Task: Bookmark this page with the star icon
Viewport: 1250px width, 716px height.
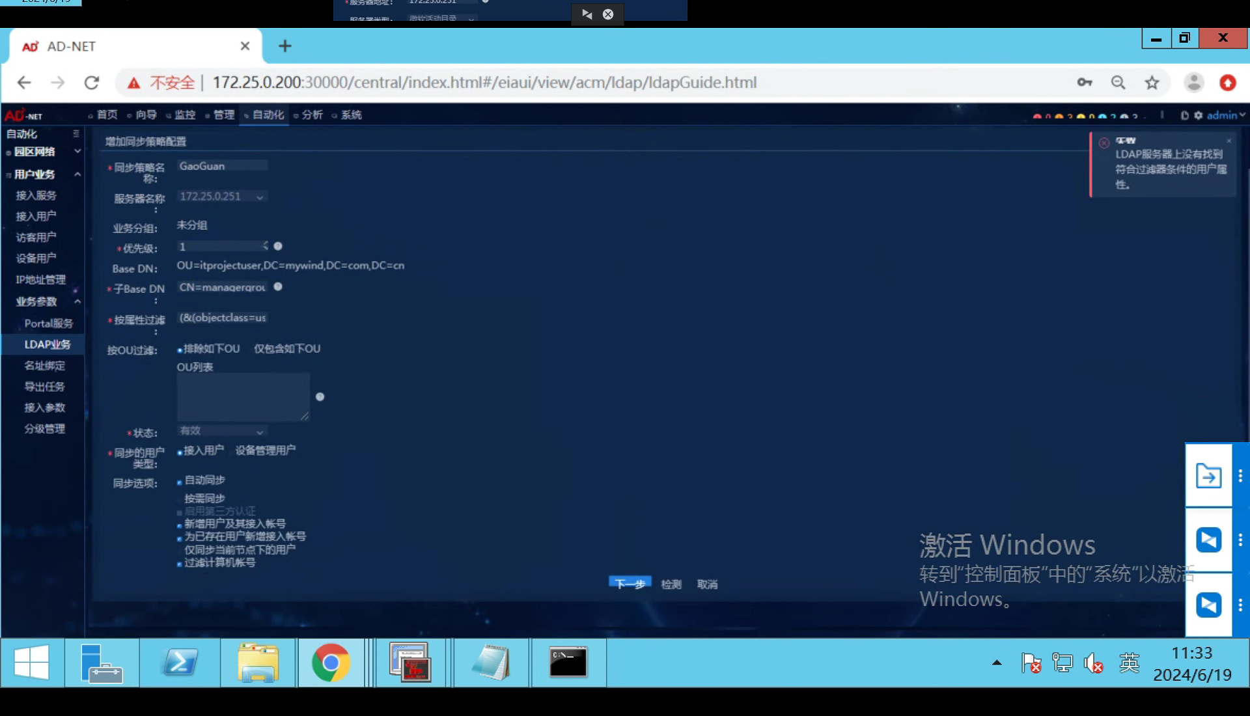Action: click(1152, 83)
